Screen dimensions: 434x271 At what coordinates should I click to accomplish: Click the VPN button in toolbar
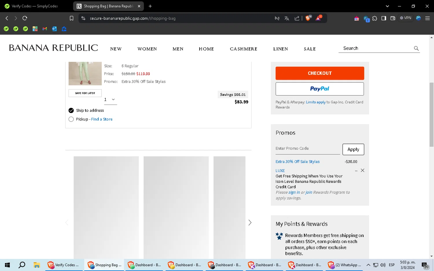pyautogui.click(x=406, y=18)
